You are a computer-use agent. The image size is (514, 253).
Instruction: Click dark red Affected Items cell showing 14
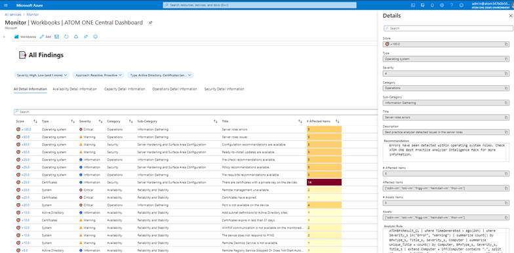(324, 182)
